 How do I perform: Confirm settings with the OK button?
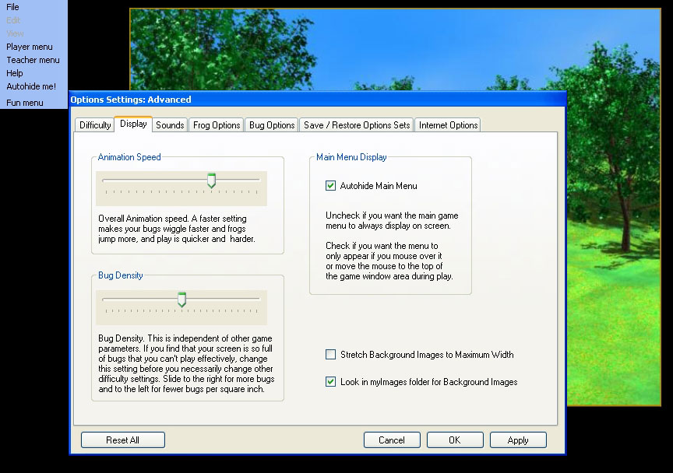455,440
